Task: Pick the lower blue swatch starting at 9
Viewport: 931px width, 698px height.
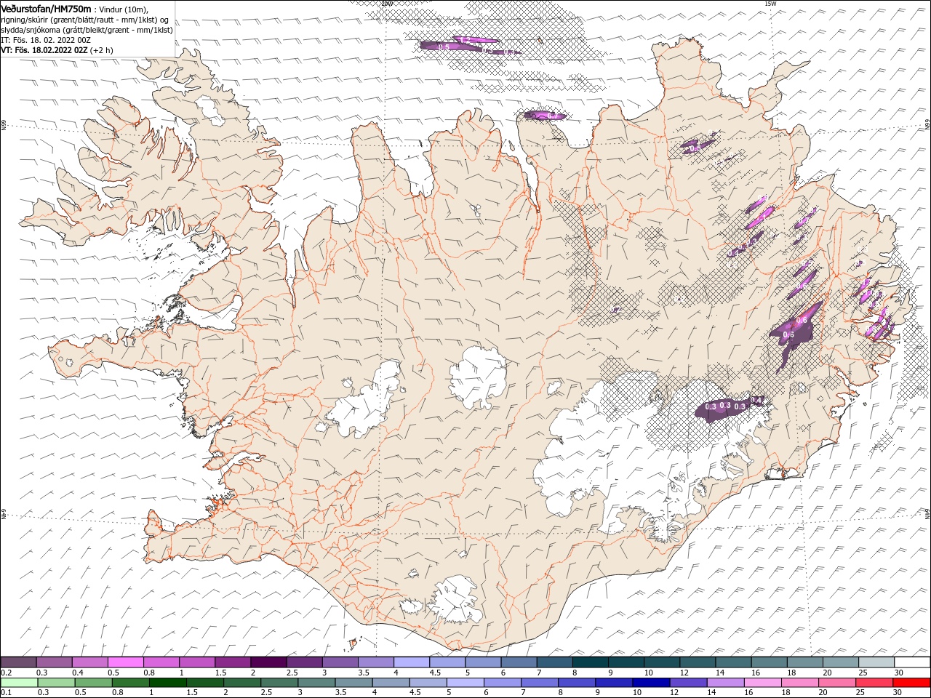Action: (x=614, y=683)
